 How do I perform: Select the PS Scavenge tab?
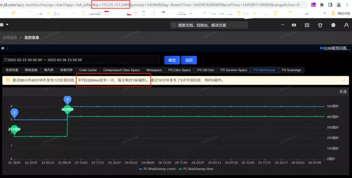coord(291,70)
